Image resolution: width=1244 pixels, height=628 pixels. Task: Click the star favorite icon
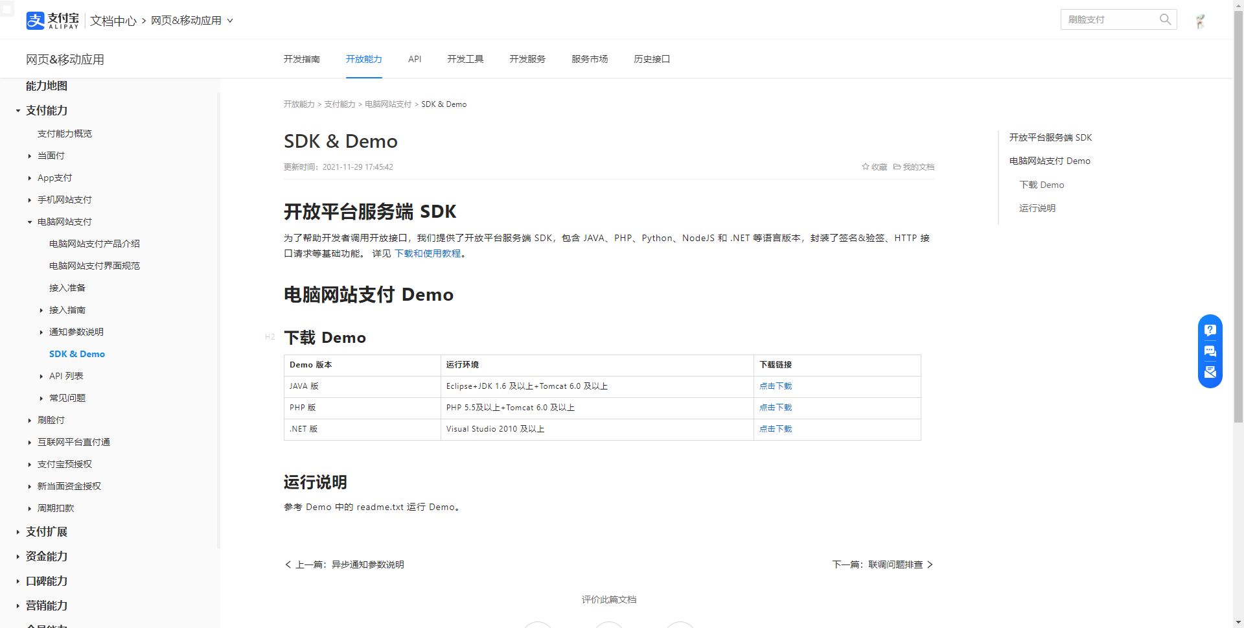(x=866, y=167)
